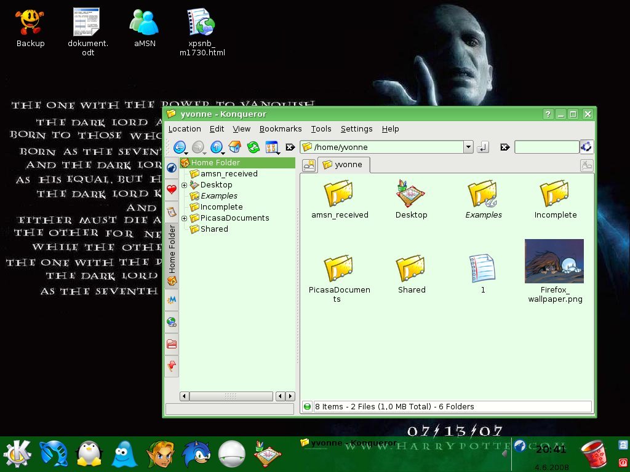Select Shared in sidebar tree
This screenshot has height=472, width=630.
[x=213, y=229]
